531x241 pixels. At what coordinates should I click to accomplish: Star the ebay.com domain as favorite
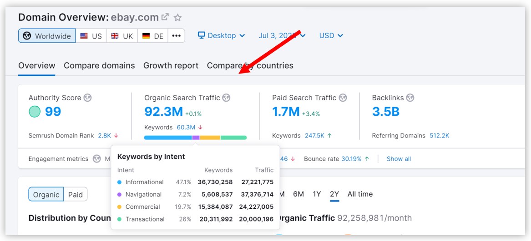177,18
